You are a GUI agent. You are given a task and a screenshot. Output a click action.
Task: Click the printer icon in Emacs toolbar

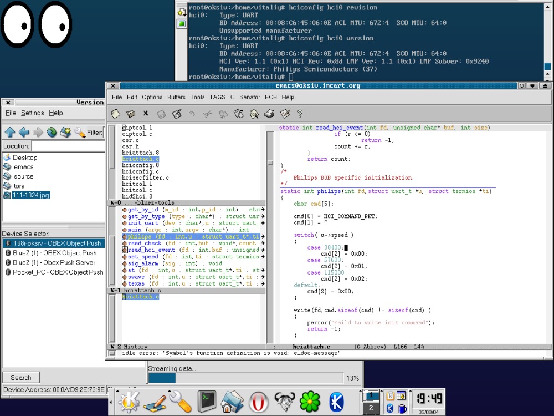[x=269, y=114]
